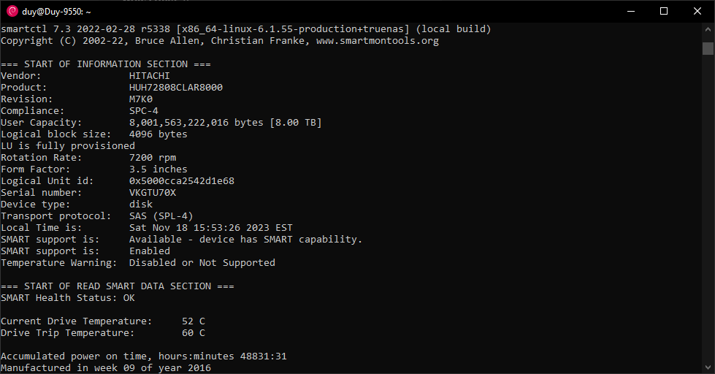
Task: Click the scrollbar up arrow
Action: point(708,29)
